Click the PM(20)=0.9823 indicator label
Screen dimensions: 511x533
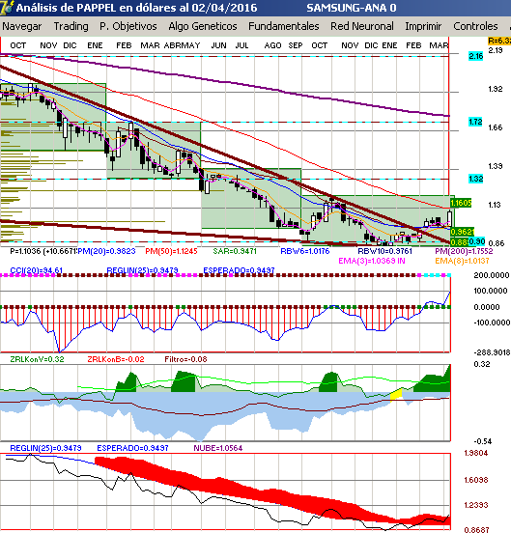pyautogui.click(x=106, y=251)
